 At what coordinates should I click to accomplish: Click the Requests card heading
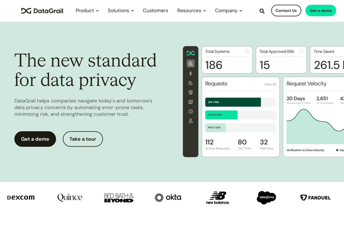pyautogui.click(x=216, y=84)
